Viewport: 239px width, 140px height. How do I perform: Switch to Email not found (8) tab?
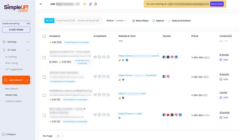[x=88, y=21]
